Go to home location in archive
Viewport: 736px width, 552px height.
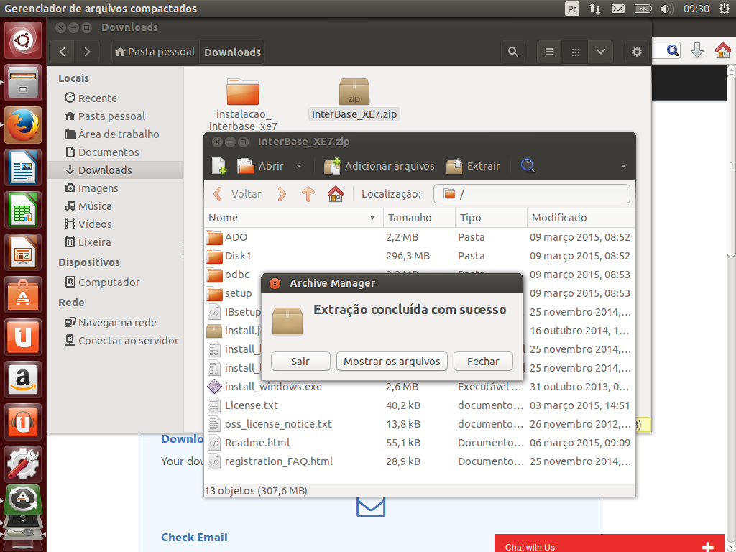pos(335,194)
